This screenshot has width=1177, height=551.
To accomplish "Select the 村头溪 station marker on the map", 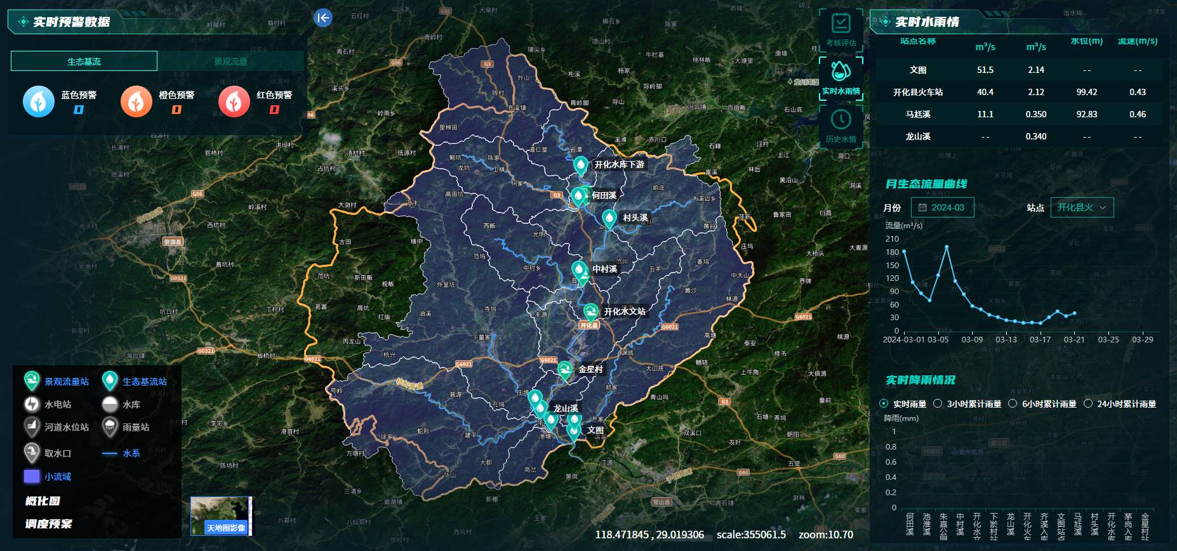I will pos(609,219).
